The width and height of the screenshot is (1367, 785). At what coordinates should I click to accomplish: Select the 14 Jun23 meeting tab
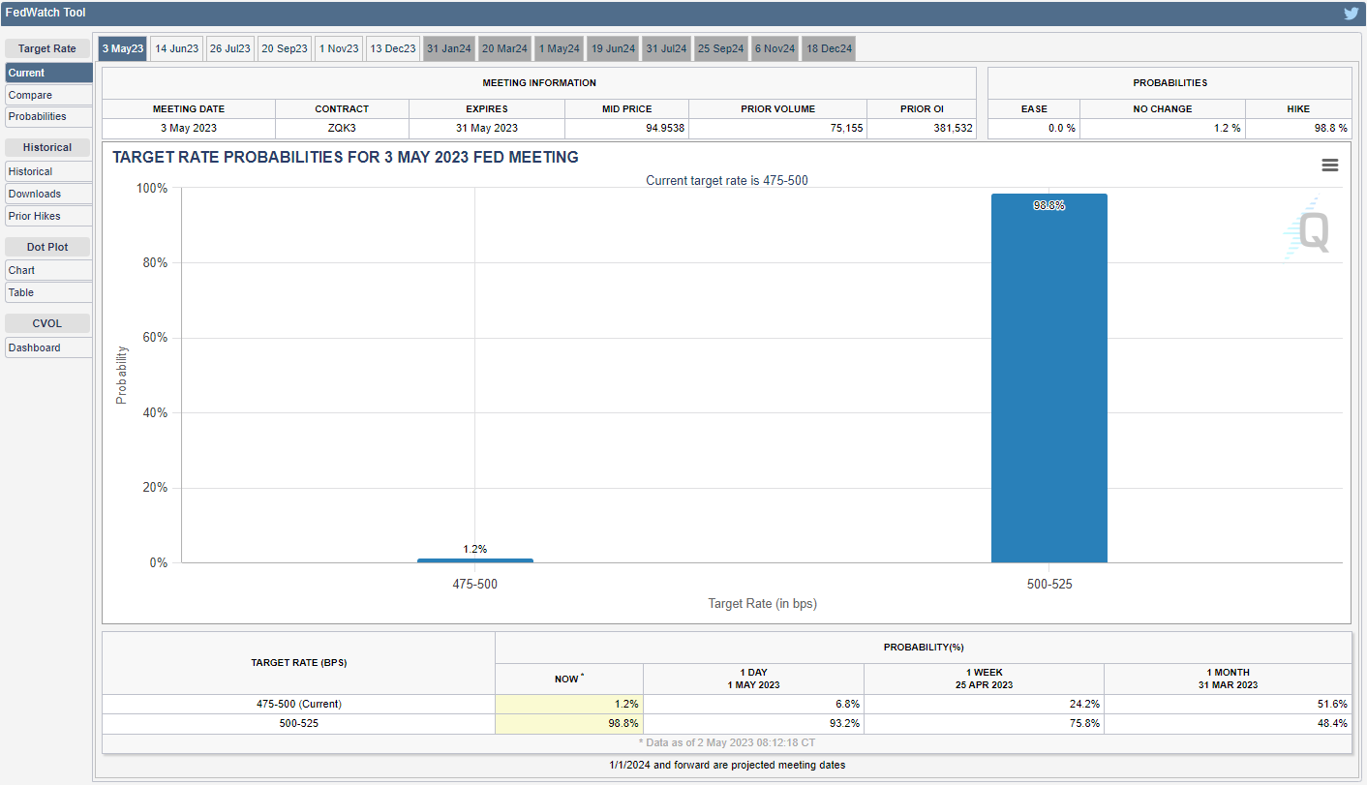click(176, 48)
